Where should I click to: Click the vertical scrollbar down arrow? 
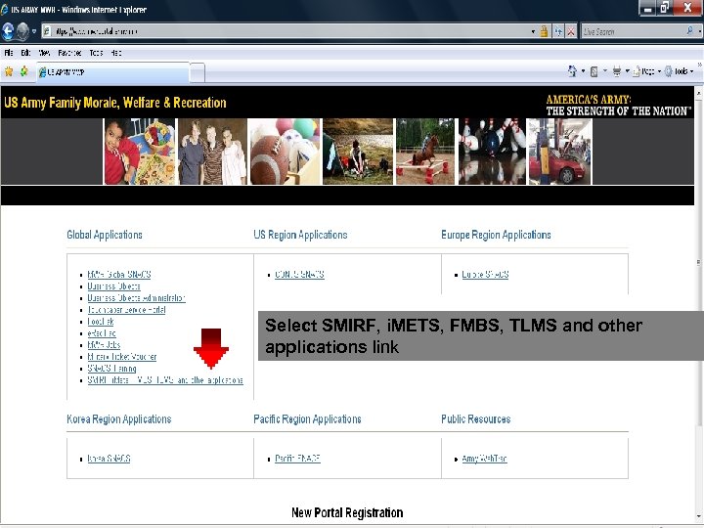pyautogui.click(x=699, y=517)
